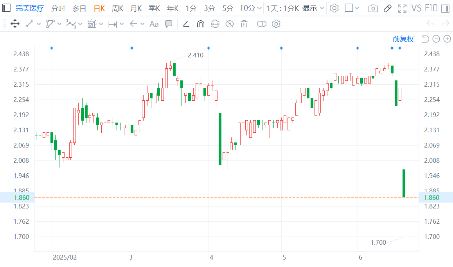Switch to 5分 five-minute chart

[x=228, y=8]
